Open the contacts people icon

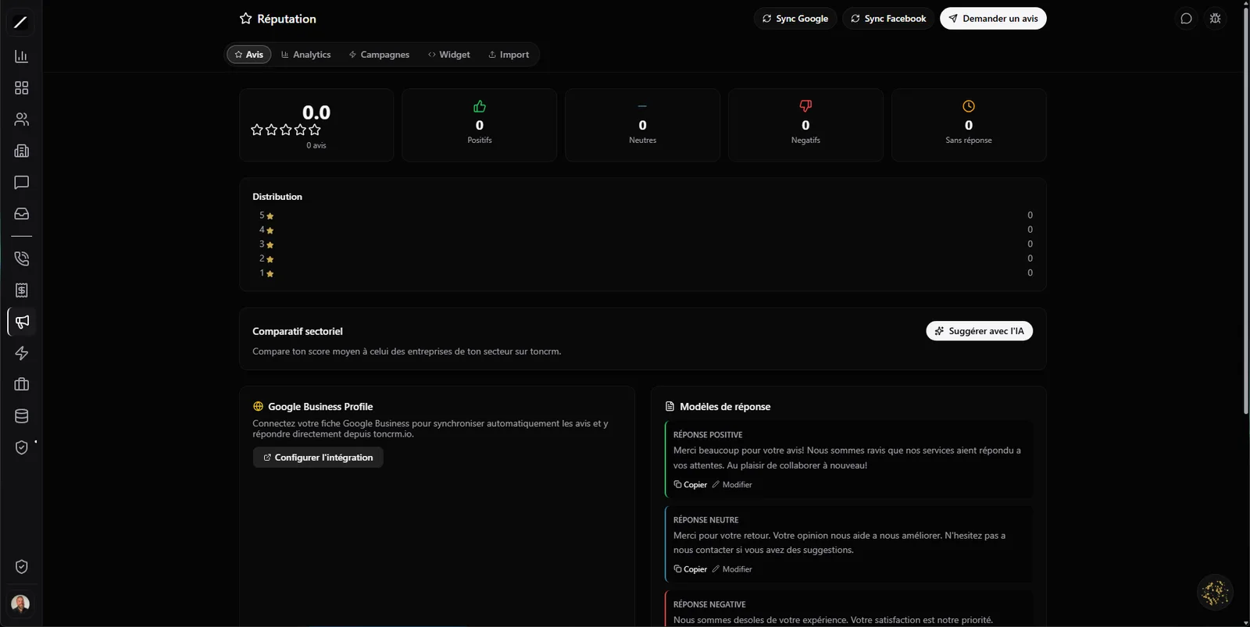pyautogui.click(x=21, y=119)
